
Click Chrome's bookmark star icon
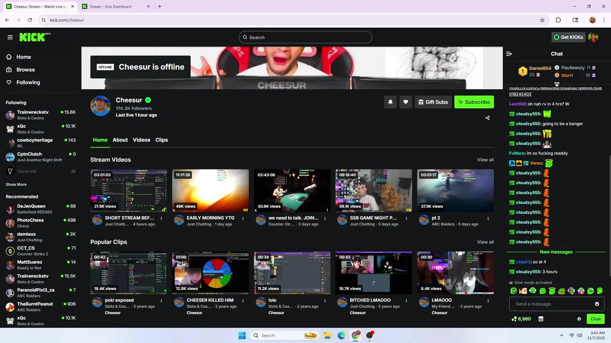[542, 20]
